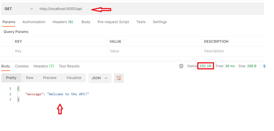274x131 pixels.
Task: Open the GET method dropdown
Action: click(19, 9)
